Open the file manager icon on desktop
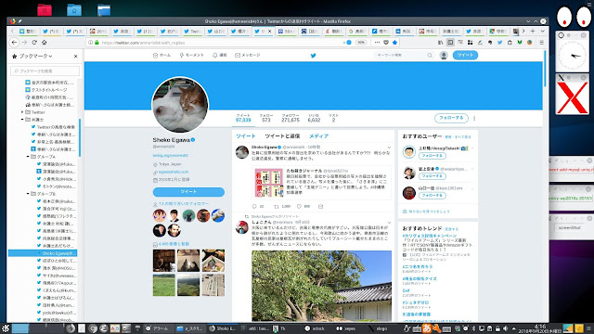The width and height of the screenshot is (594, 334). pyautogui.click(x=104, y=9)
